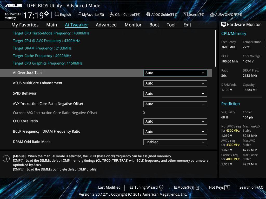This screenshot has height=199, width=266.
Task: Expand AVX Instruction Core Ratio Negative Offset dropdown
Action: tap(175, 104)
